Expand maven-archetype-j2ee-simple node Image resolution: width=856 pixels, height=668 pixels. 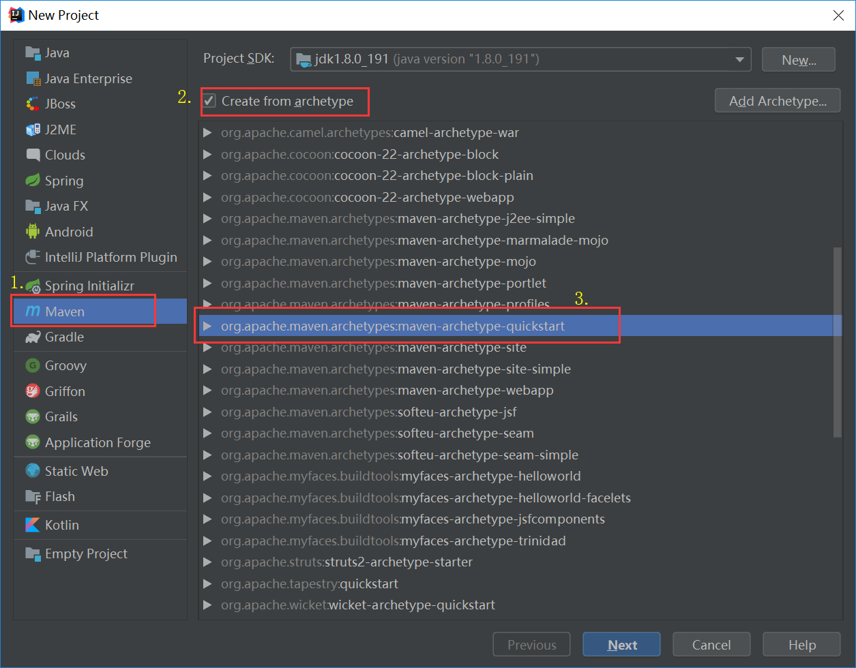(207, 219)
